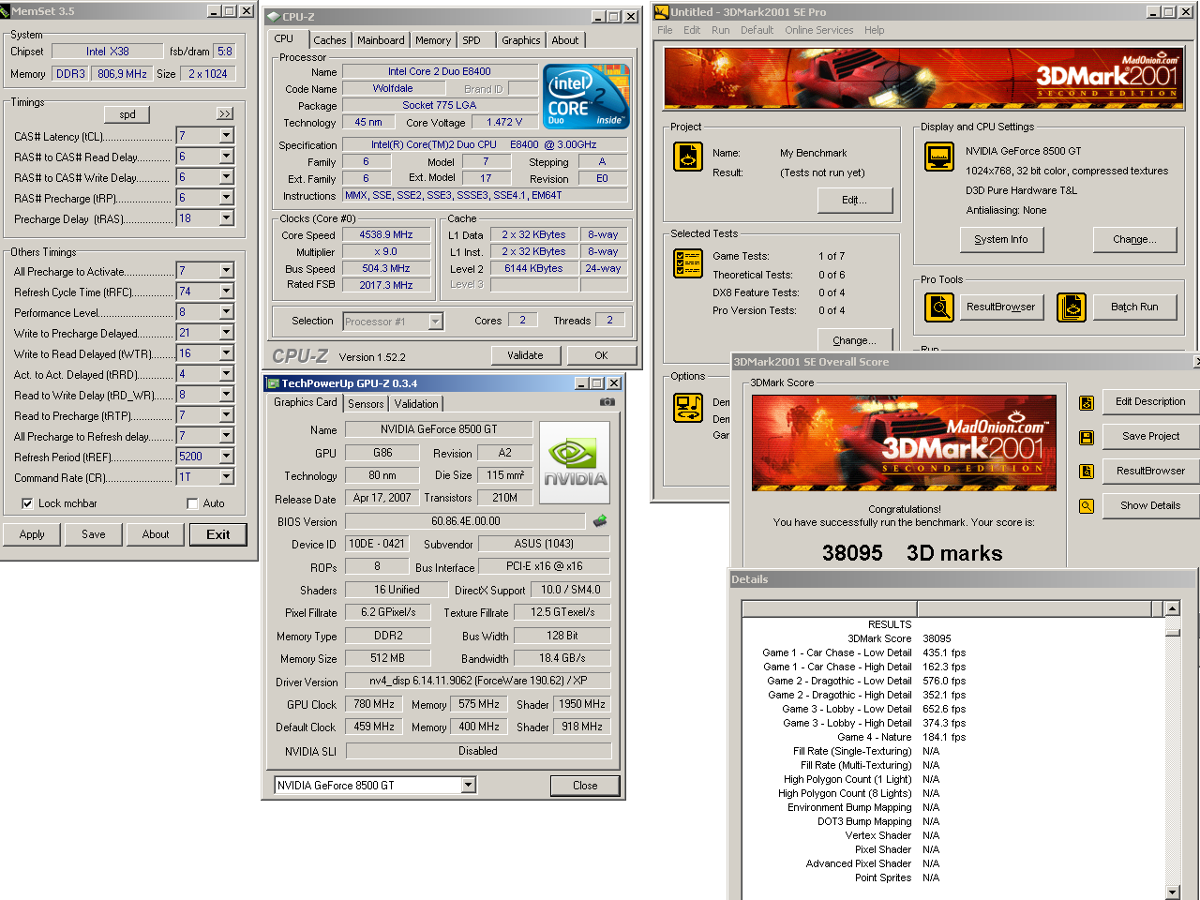Viewport: 1200px width, 900px height.
Task: Click the ResultBrowser magnifier icon in Pro Tools
Action: tap(939, 307)
